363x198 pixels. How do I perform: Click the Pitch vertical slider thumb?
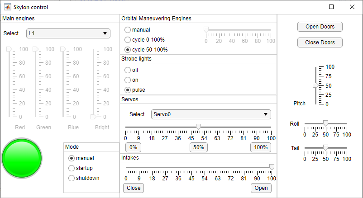tap(315, 85)
